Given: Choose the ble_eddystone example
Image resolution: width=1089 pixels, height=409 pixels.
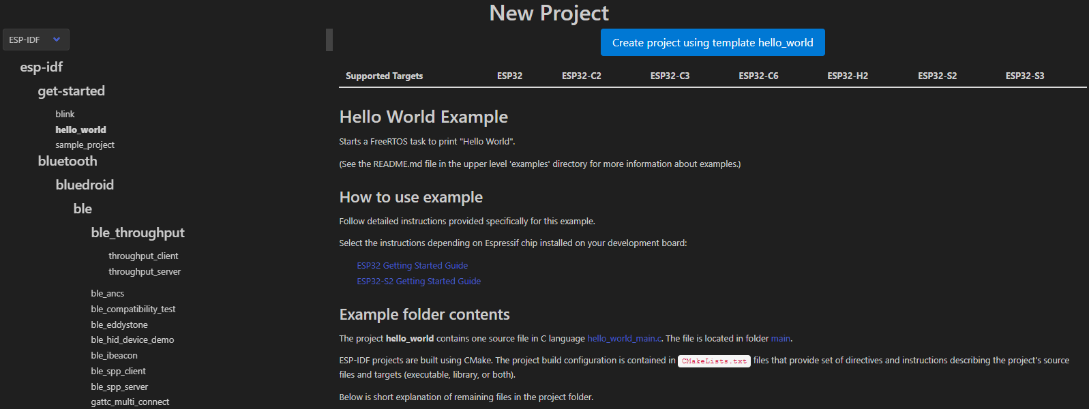Looking at the screenshot, I should [119, 324].
